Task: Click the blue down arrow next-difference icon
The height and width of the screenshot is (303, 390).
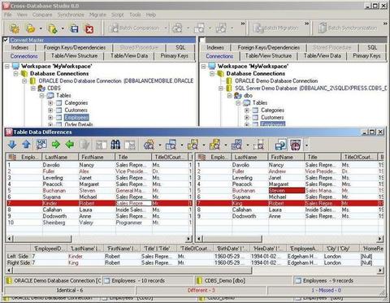Action: (x=12, y=145)
